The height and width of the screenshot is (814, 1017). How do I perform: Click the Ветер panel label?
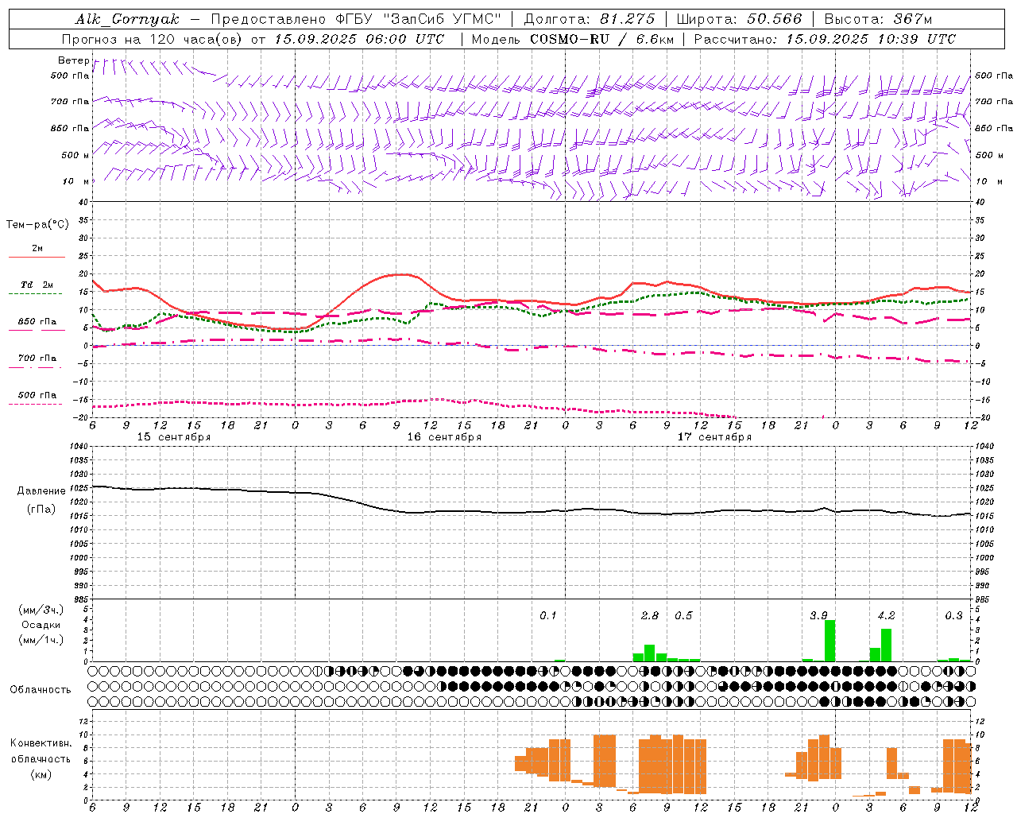(73, 60)
